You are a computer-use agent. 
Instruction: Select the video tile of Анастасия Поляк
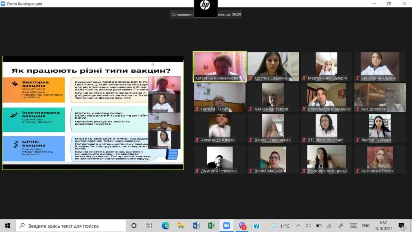(380, 159)
